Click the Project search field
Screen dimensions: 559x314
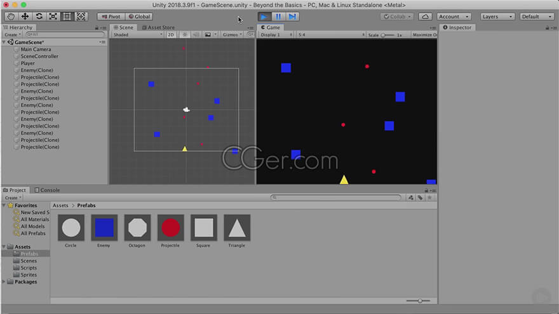(336, 197)
